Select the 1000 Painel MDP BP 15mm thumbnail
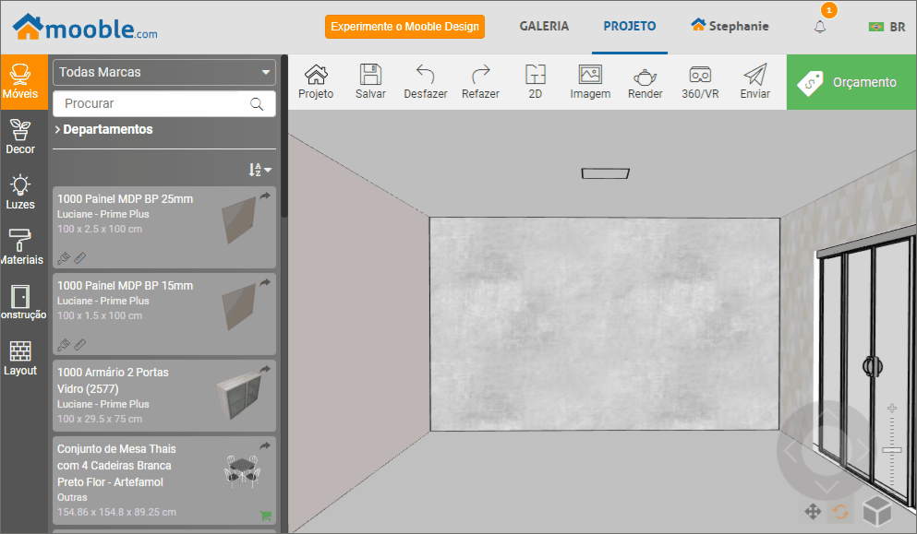 coord(240,307)
